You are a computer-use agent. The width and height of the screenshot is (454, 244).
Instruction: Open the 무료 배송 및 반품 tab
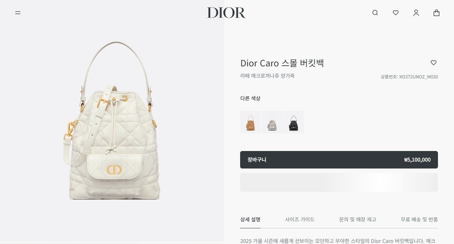(x=419, y=220)
